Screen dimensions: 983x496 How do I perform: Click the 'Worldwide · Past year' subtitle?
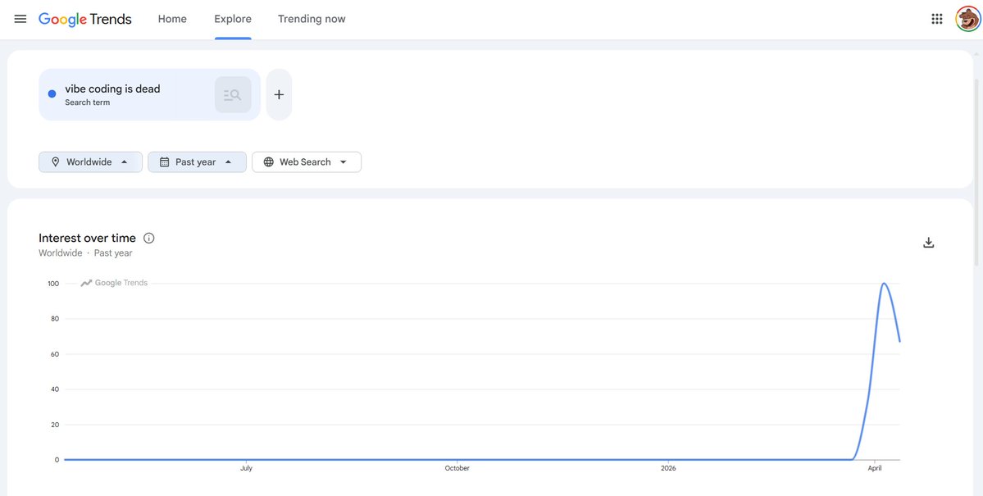point(85,253)
